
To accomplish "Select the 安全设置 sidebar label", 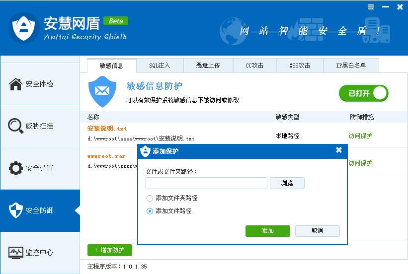I will (x=40, y=168).
